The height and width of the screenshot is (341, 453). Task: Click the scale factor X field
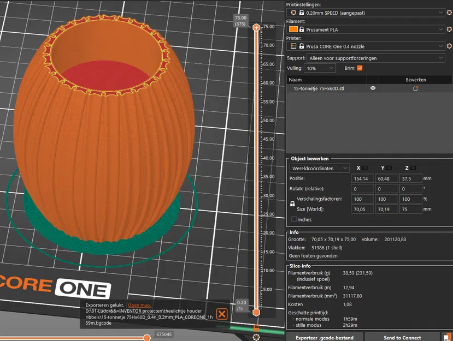pos(362,199)
